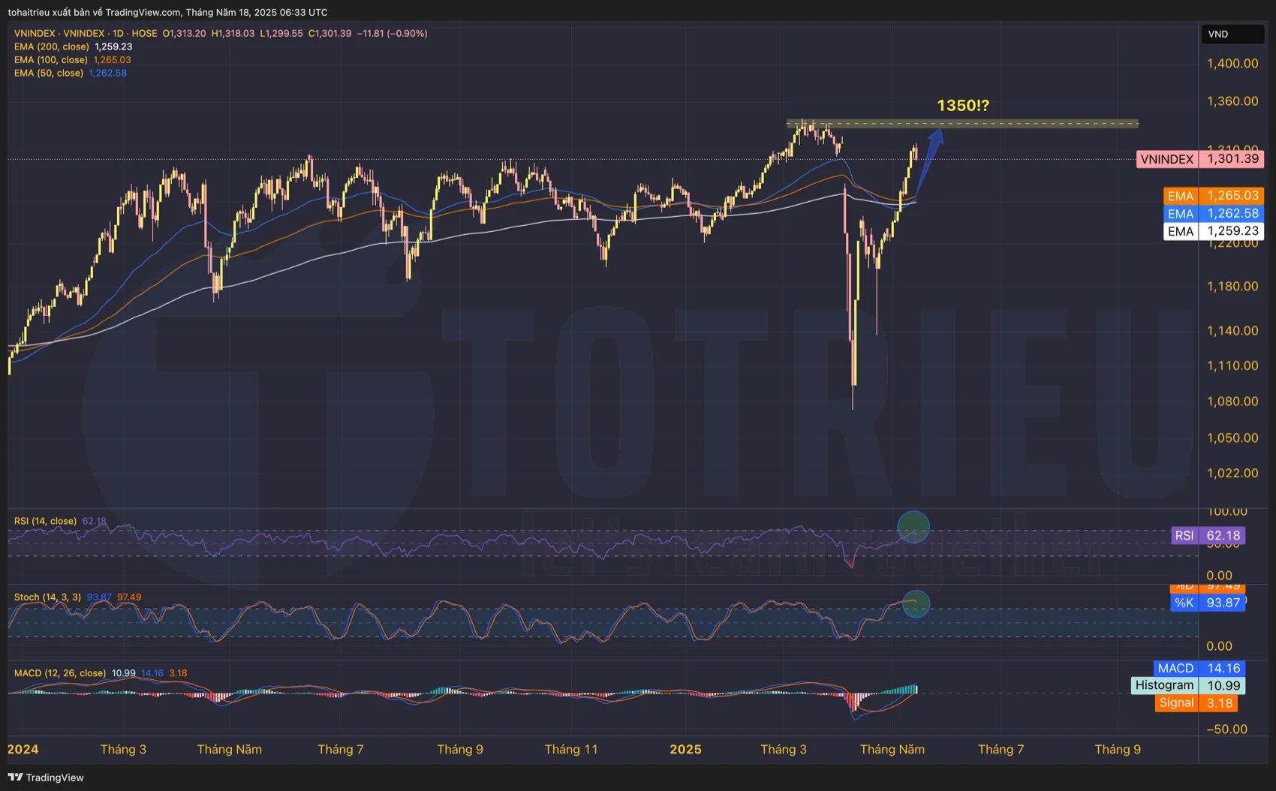The height and width of the screenshot is (791, 1276).
Task: Click the 2025 label on time axis
Action: [x=685, y=750]
